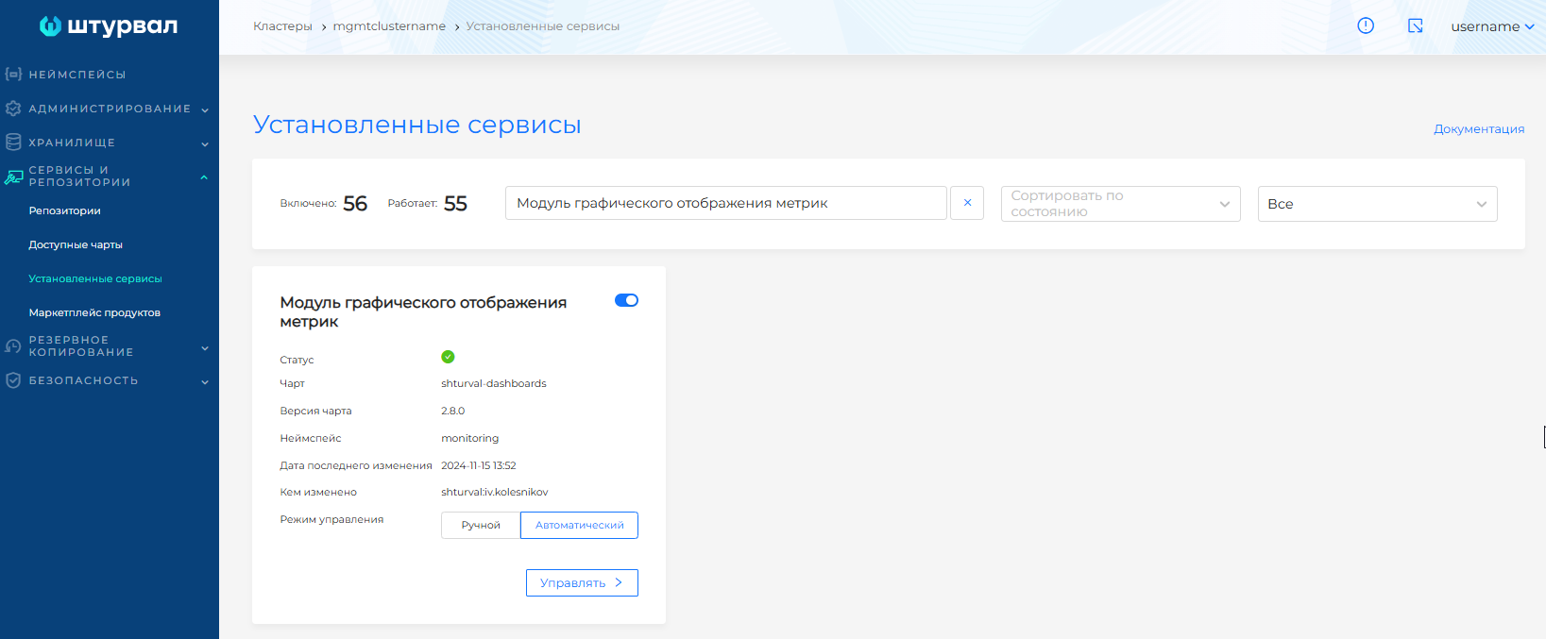Click the Backup icon in sidebar
This screenshot has height=639, width=1546.
[13, 346]
